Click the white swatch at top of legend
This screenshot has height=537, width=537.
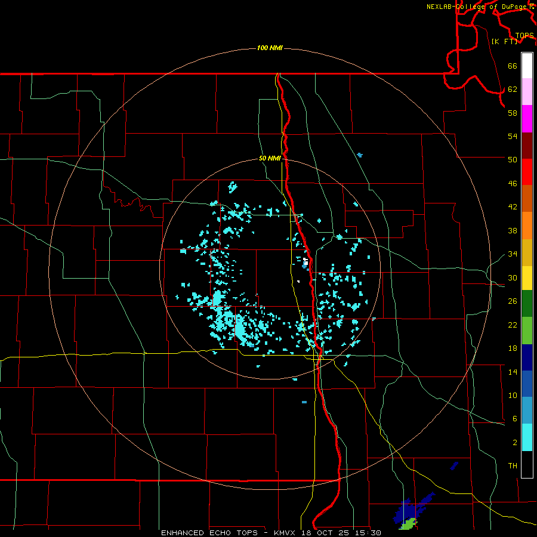click(x=527, y=66)
